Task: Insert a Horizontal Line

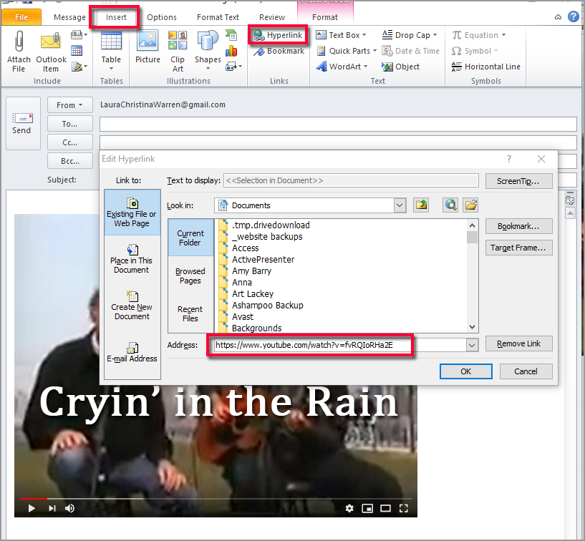Action: (485, 67)
